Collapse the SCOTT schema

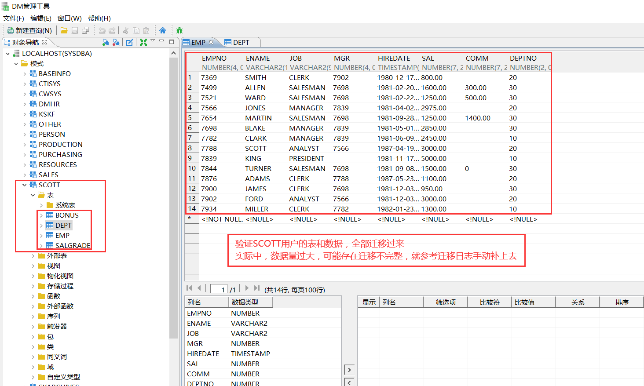pos(25,185)
